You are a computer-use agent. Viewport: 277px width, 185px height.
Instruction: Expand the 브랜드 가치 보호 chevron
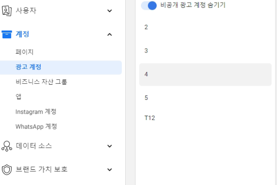110,170
